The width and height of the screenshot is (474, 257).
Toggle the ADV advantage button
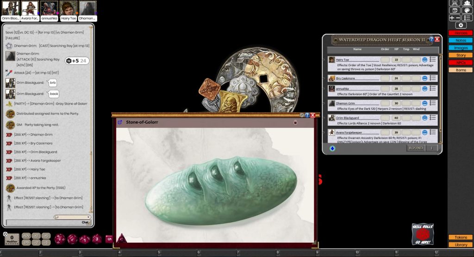pyautogui.click(x=26, y=236)
